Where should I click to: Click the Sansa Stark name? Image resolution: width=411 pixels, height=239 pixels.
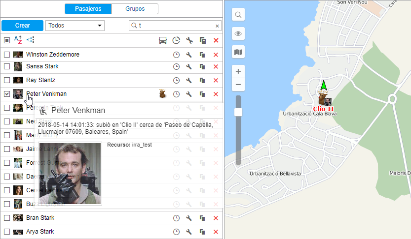pyautogui.click(x=42, y=66)
